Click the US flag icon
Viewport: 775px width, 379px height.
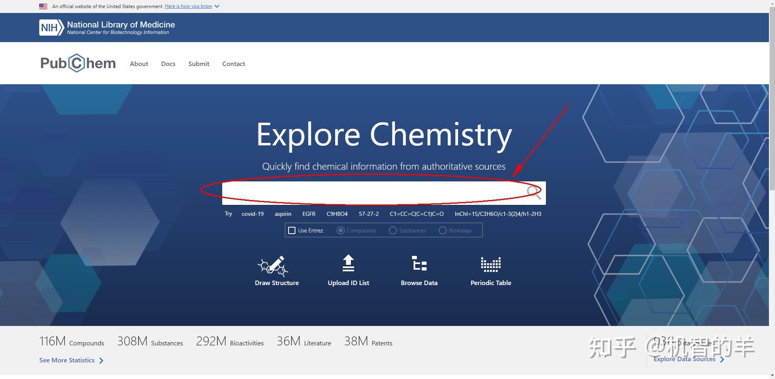point(43,6)
